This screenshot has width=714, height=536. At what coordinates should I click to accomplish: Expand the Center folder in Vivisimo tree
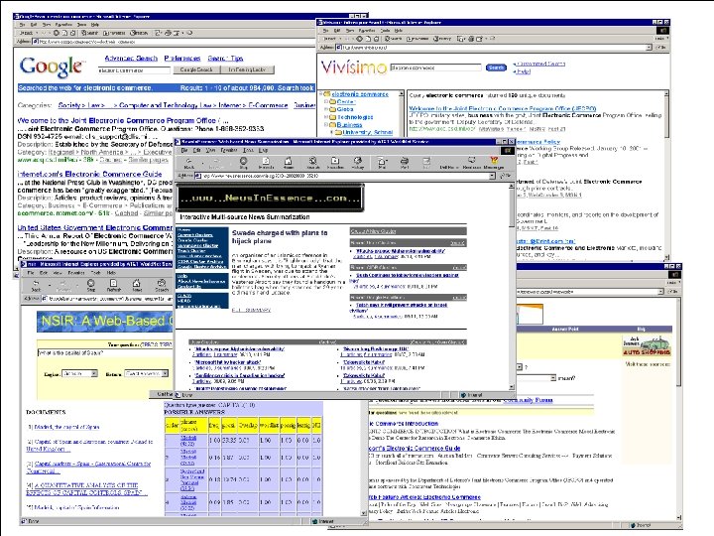326,101
